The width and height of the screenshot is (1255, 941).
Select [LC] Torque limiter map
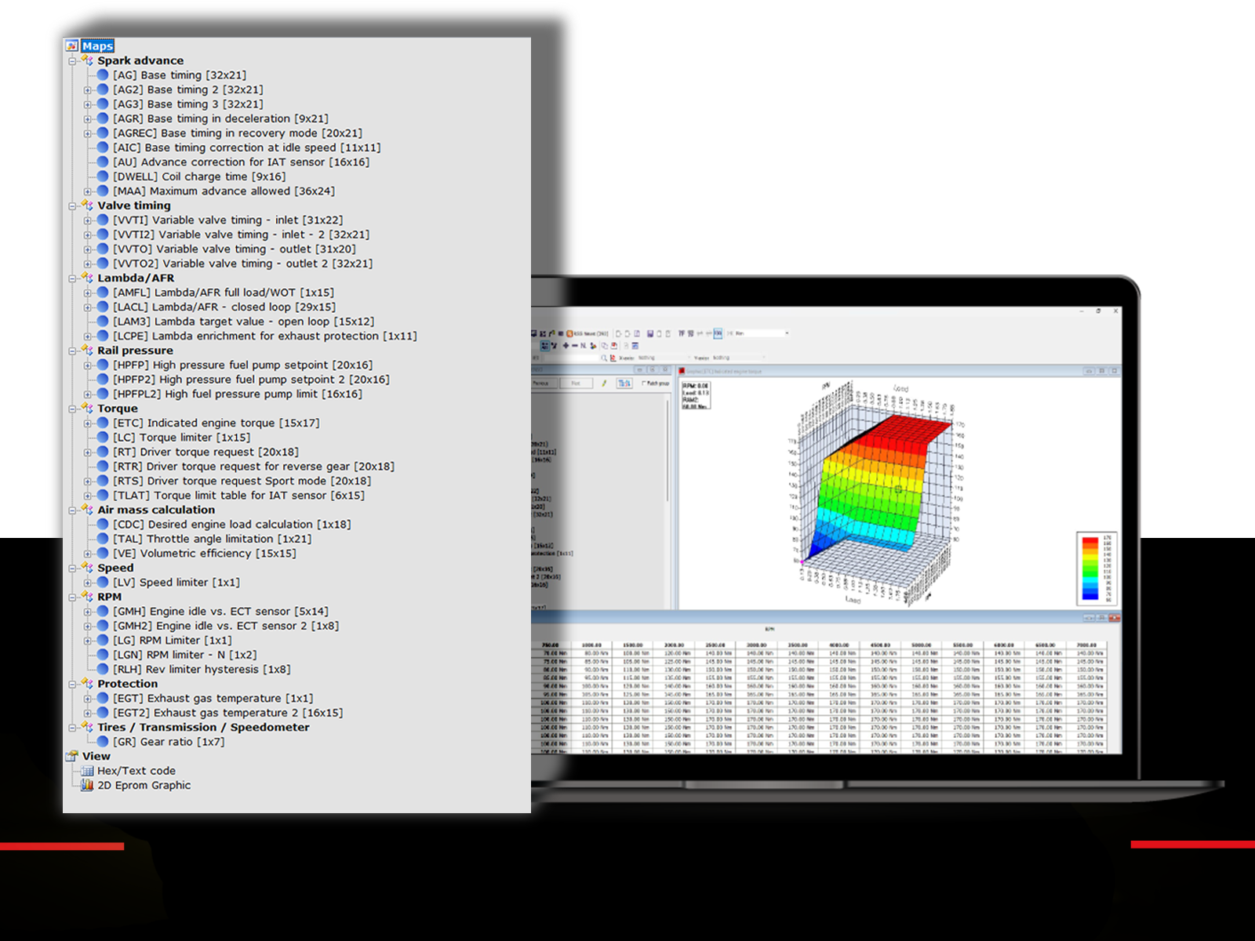pos(181,438)
